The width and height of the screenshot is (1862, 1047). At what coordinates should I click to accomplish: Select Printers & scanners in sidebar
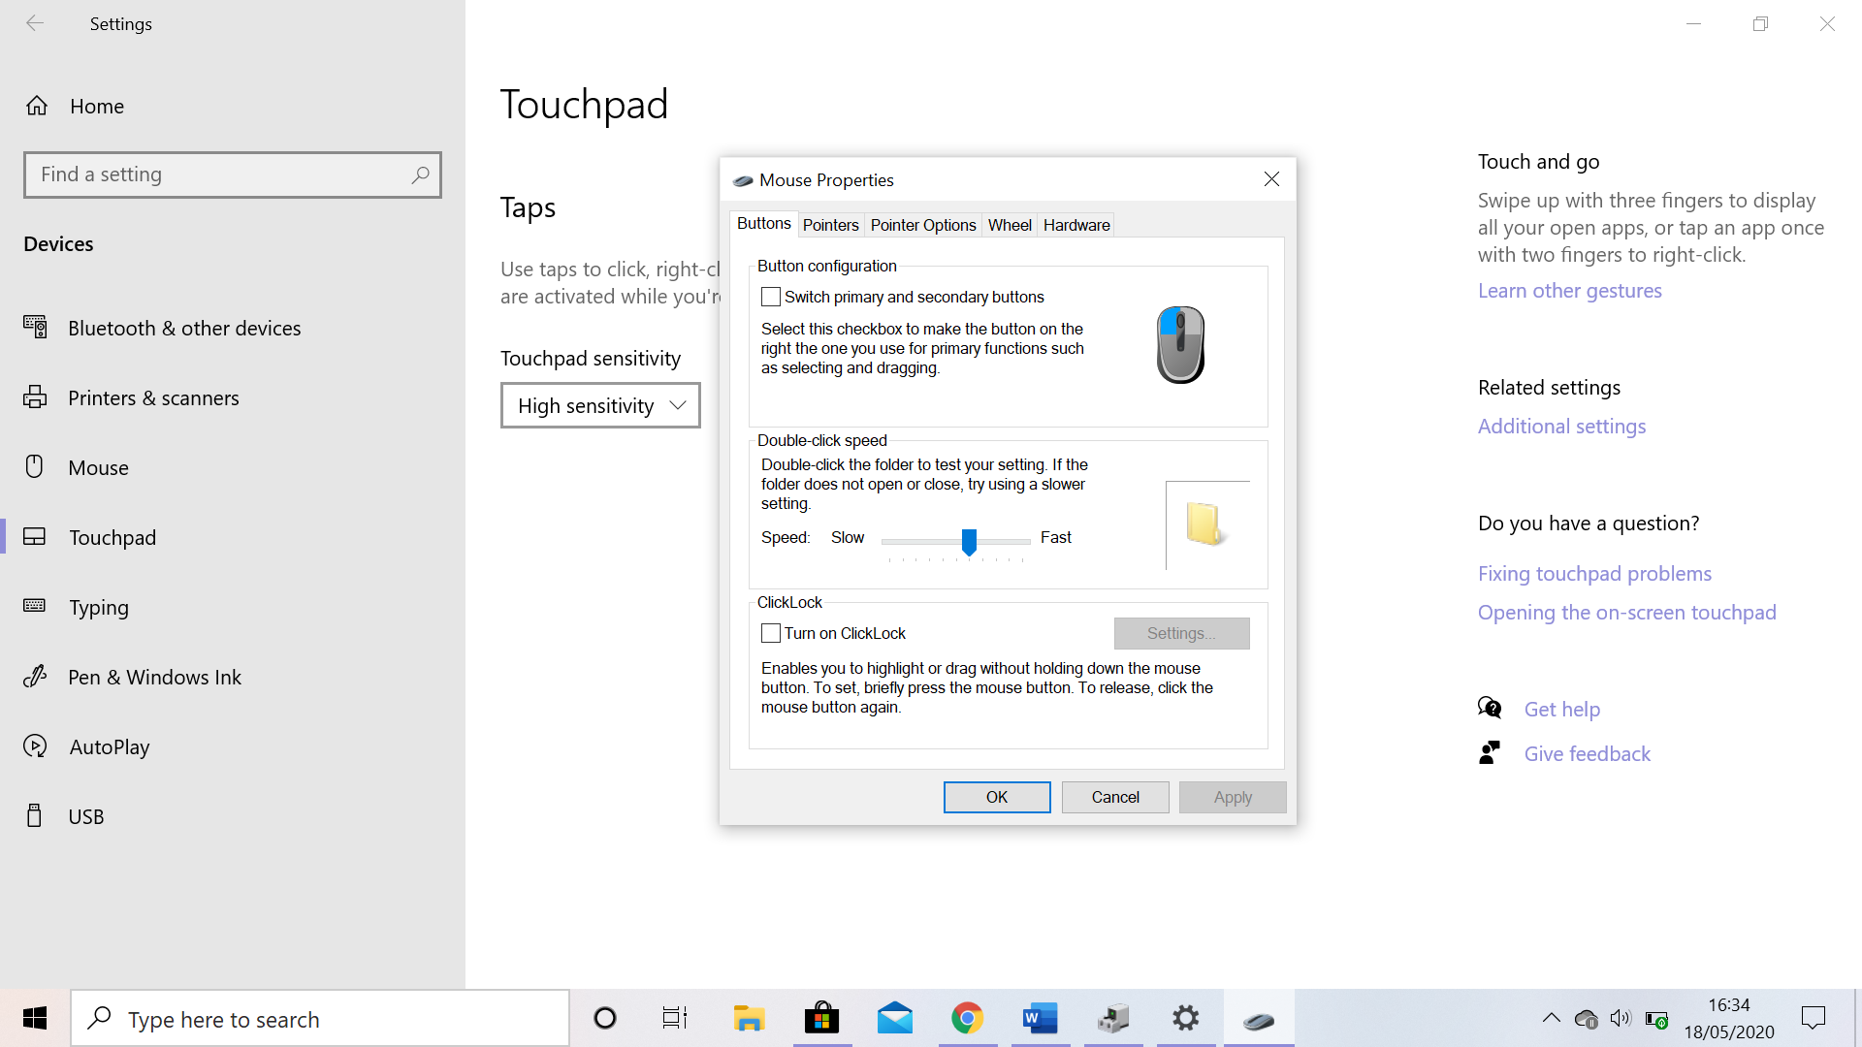point(153,397)
